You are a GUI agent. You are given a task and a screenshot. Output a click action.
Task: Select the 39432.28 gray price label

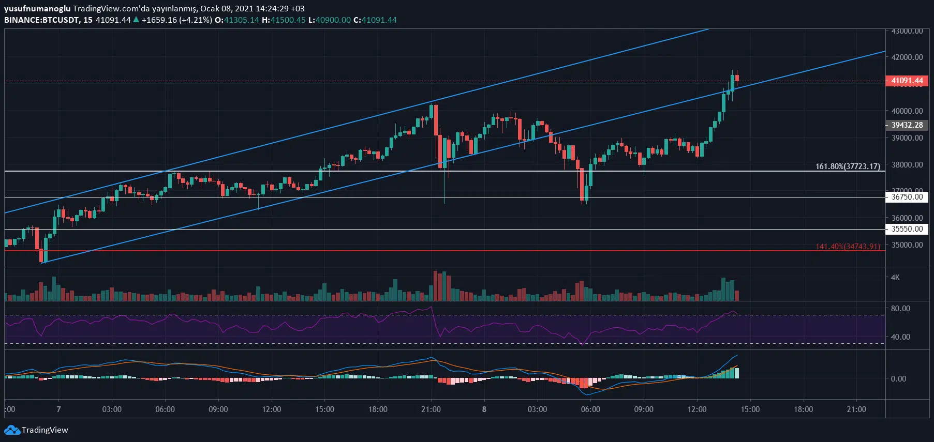(x=907, y=125)
